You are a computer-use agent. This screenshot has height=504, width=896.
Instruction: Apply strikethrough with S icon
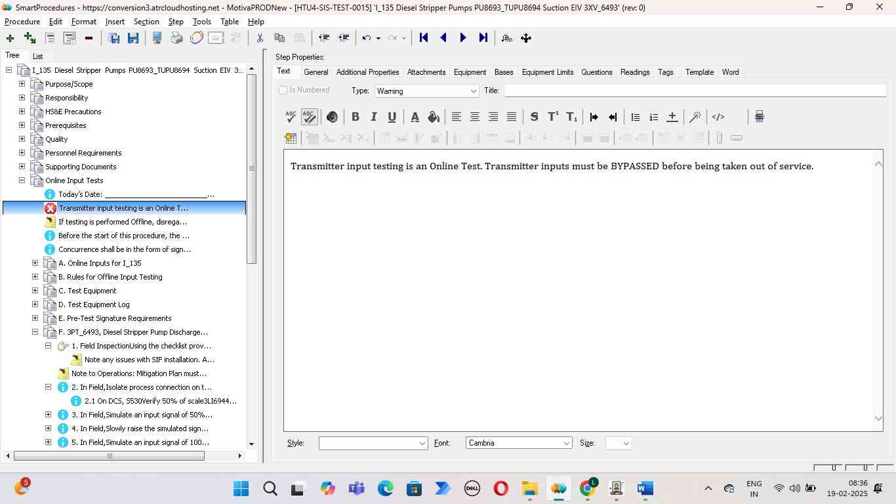tap(534, 117)
